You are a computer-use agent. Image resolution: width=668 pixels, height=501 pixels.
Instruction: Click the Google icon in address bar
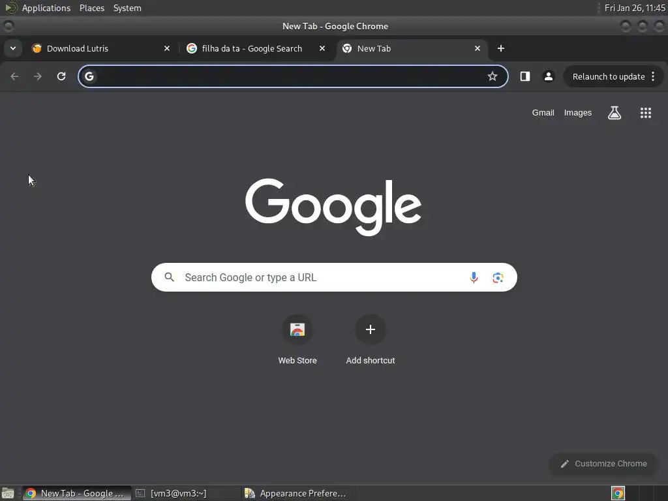click(89, 76)
